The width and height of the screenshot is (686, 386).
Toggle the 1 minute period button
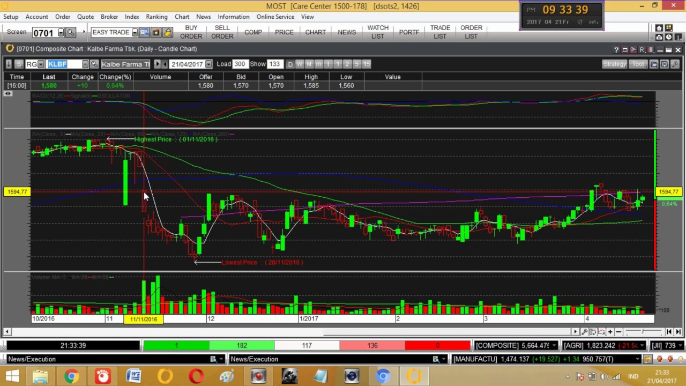point(337,64)
